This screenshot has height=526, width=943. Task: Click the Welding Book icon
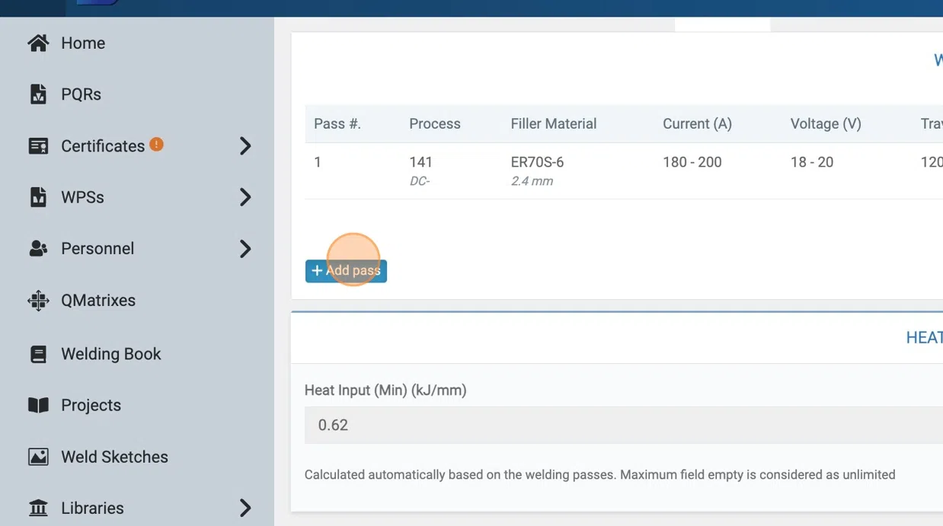coord(38,354)
